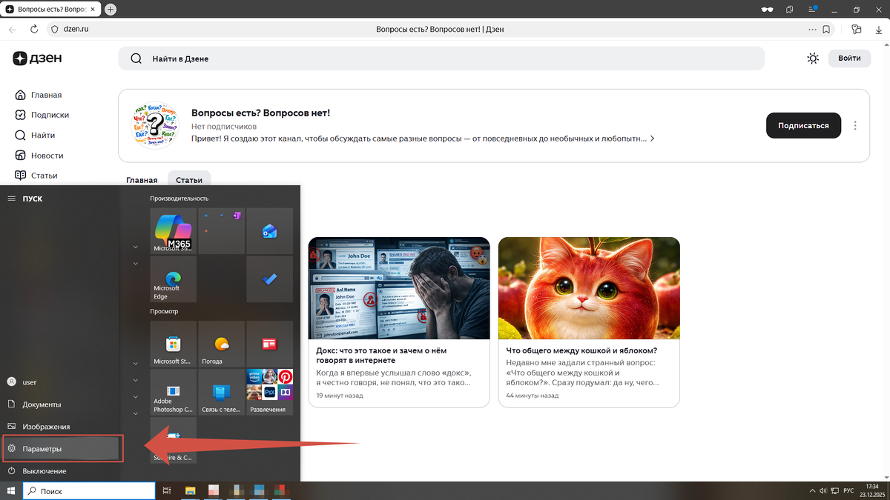Open the taskbar clock and date
The width and height of the screenshot is (890, 500).
click(871, 491)
